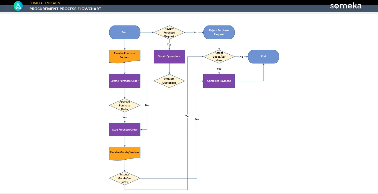Click the No label near Complete Payment connector
The width and height of the screenshot is (378, 194).
tap(197, 119)
